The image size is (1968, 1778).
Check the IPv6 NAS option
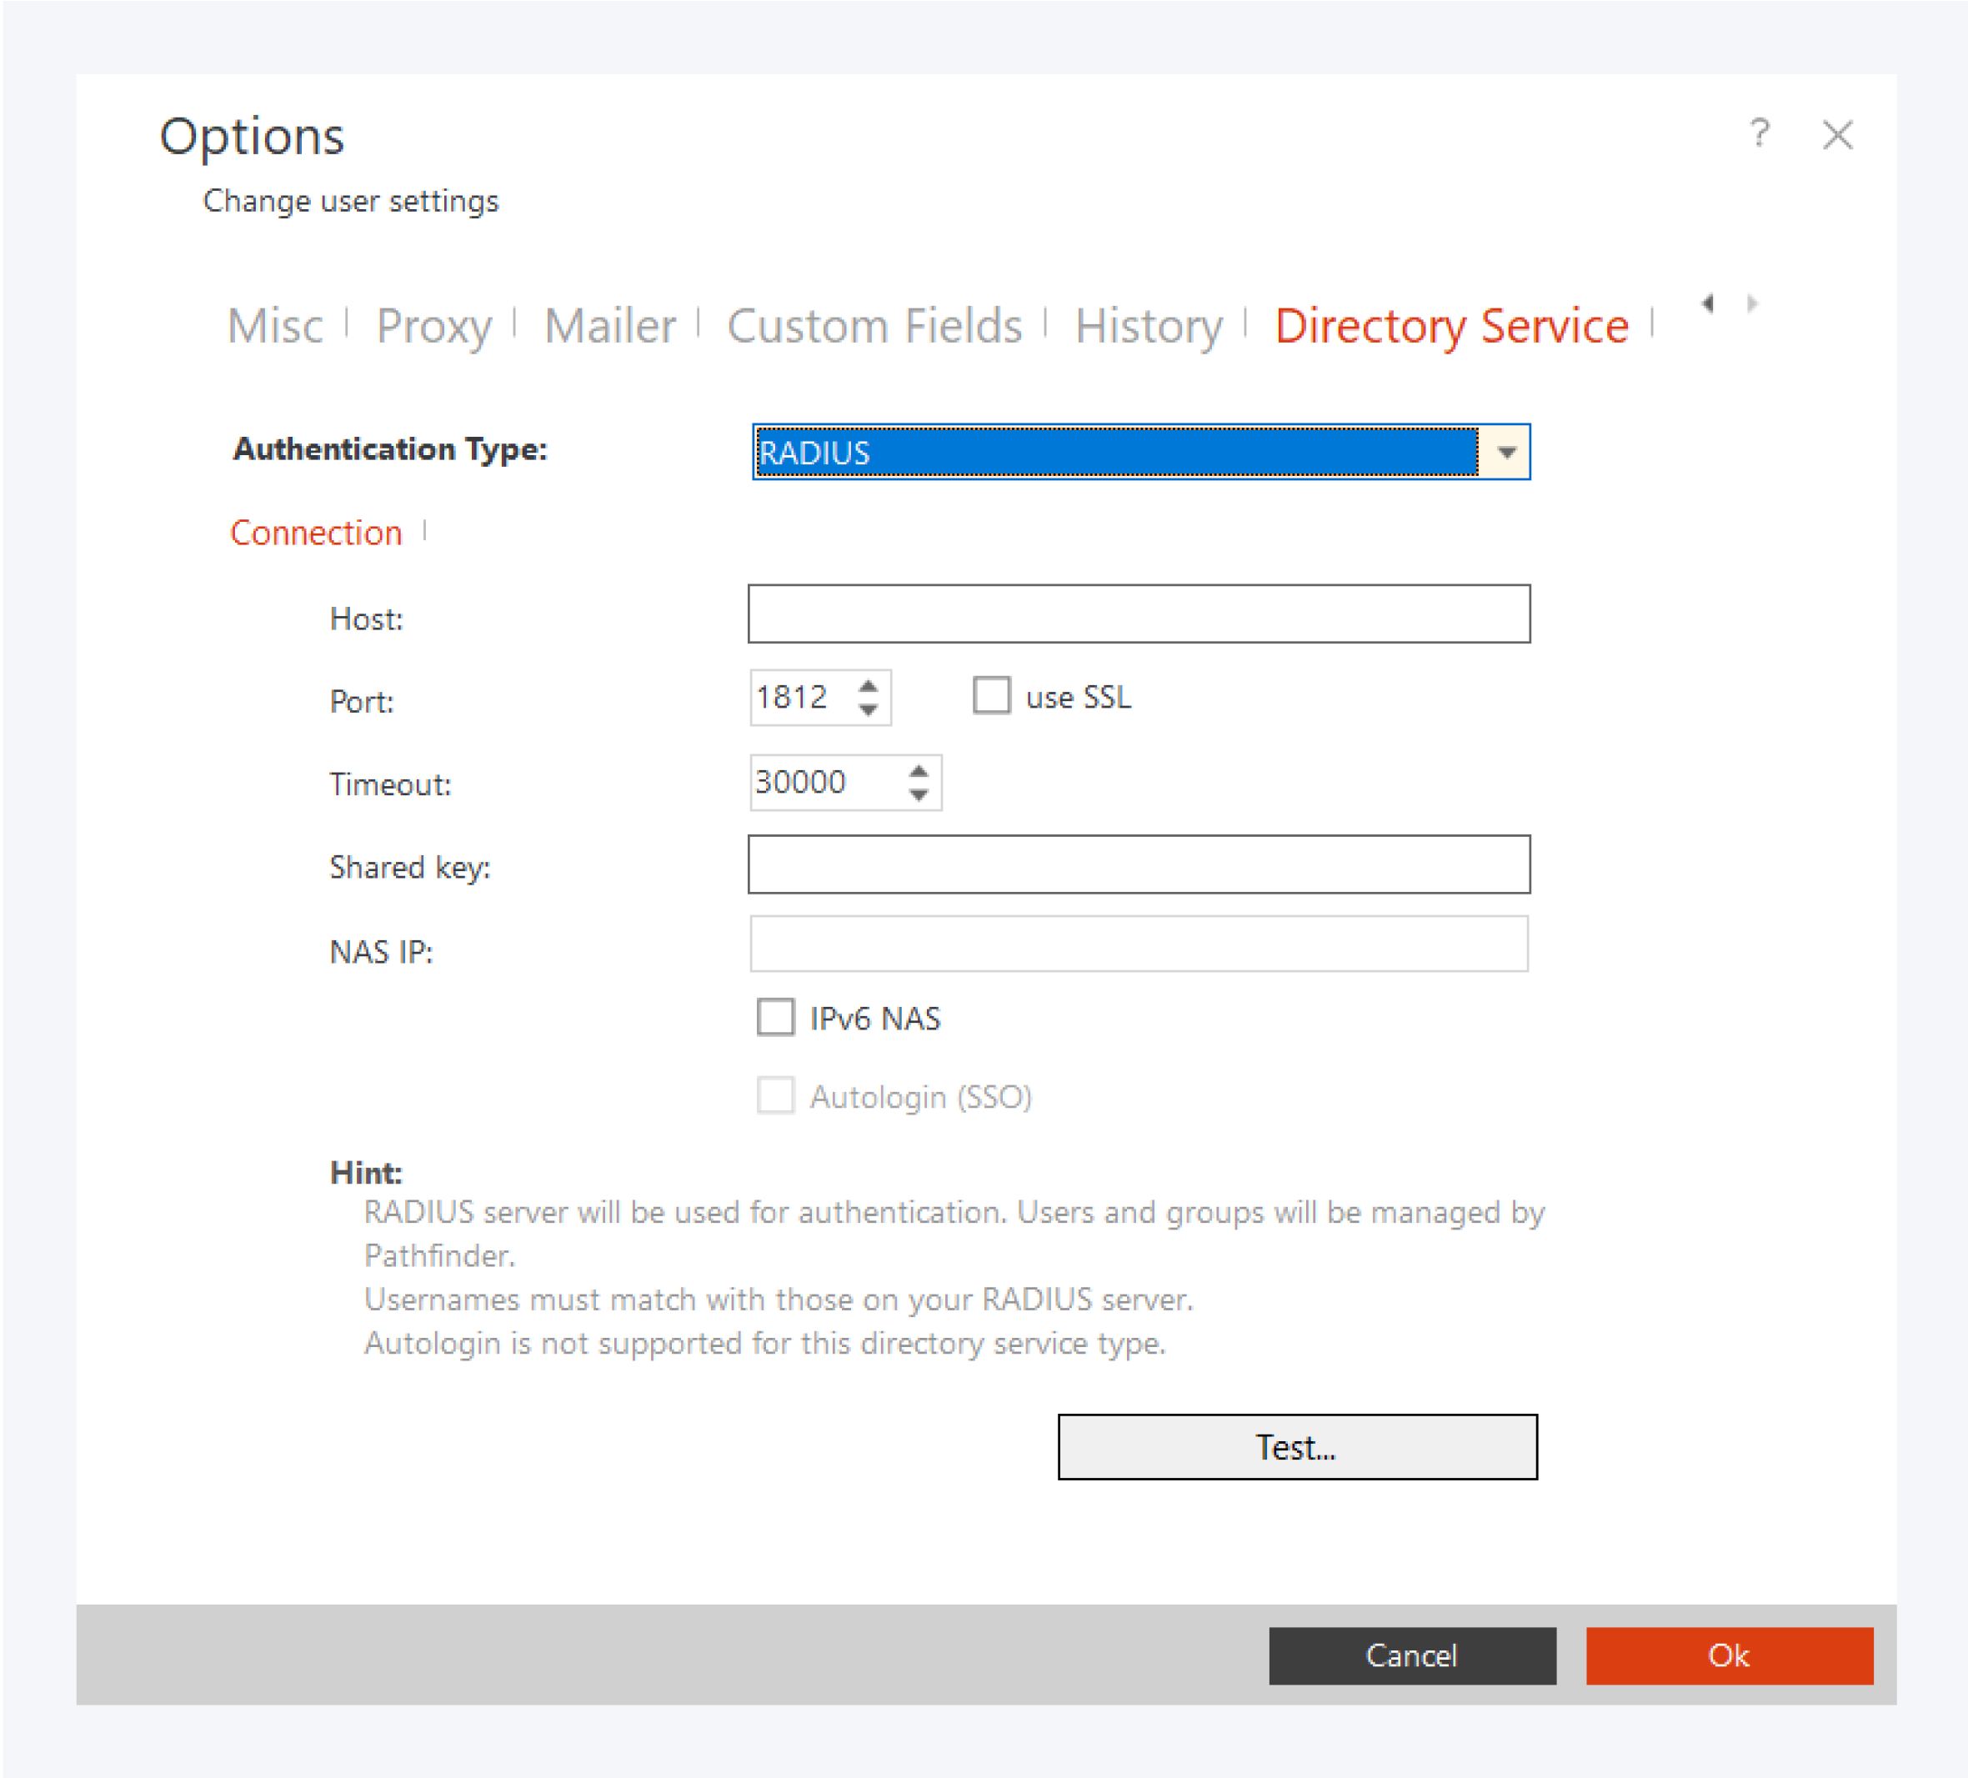pos(775,1018)
